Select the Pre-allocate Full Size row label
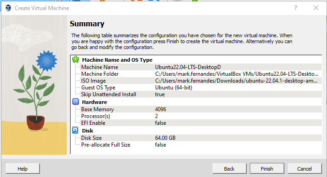Viewport: 327px width, 177px height. click(106, 145)
